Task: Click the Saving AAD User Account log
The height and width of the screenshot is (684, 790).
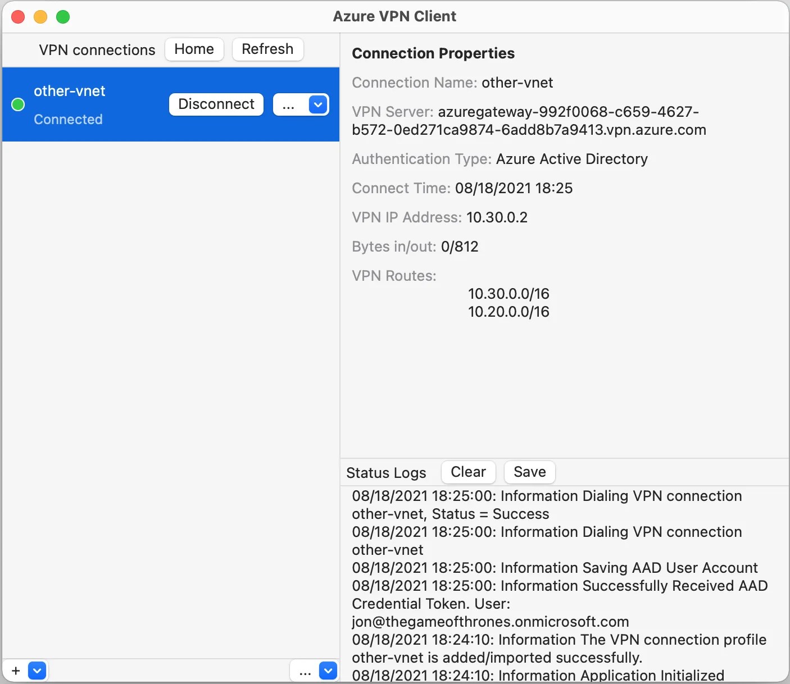Action: [555, 568]
